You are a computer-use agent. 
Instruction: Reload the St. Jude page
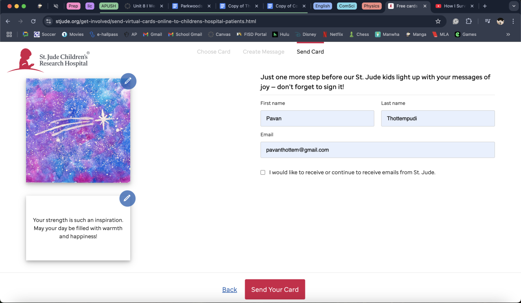coord(33,21)
